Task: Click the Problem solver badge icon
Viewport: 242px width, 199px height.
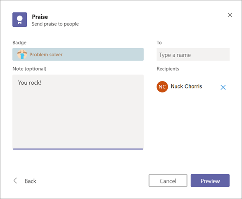Action: click(22, 54)
